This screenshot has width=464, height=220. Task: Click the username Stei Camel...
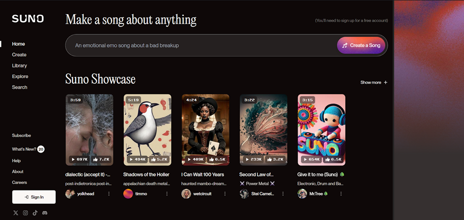click(263, 194)
